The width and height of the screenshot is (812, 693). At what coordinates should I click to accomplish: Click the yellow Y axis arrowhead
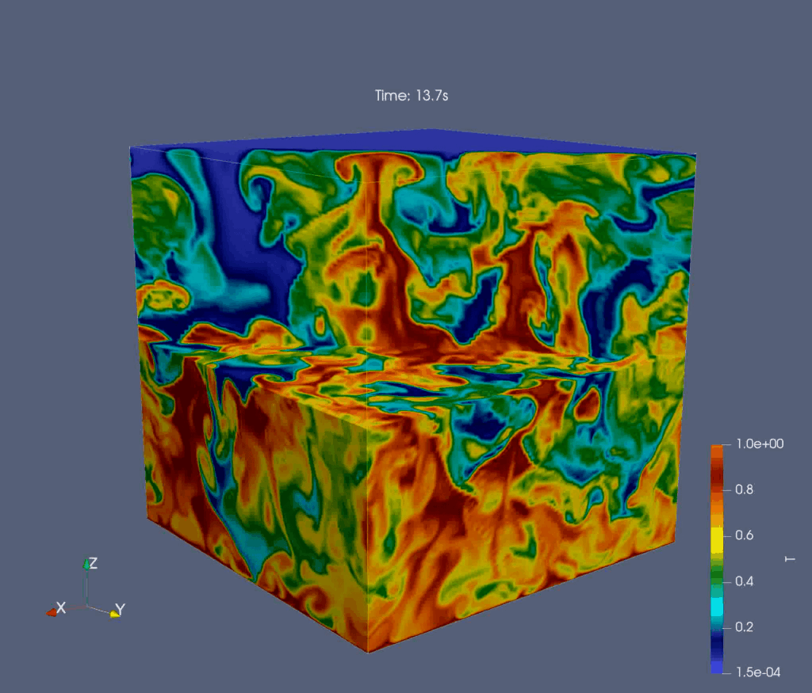click(113, 612)
